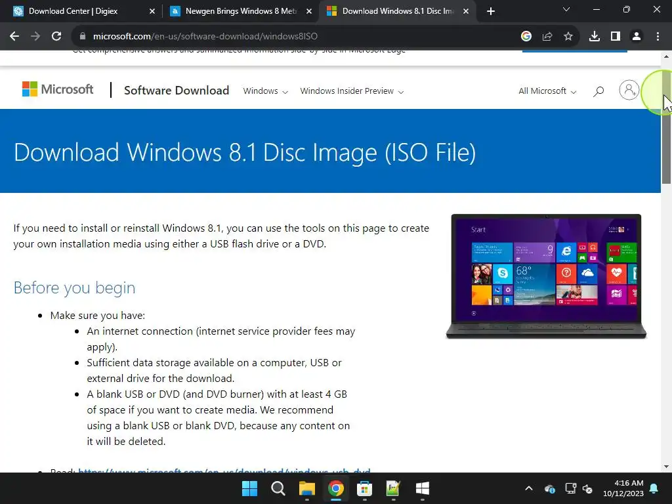Viewport: 672px width, 504px height.
Task: Open taskbar Search
Action: tap(278, 488)
